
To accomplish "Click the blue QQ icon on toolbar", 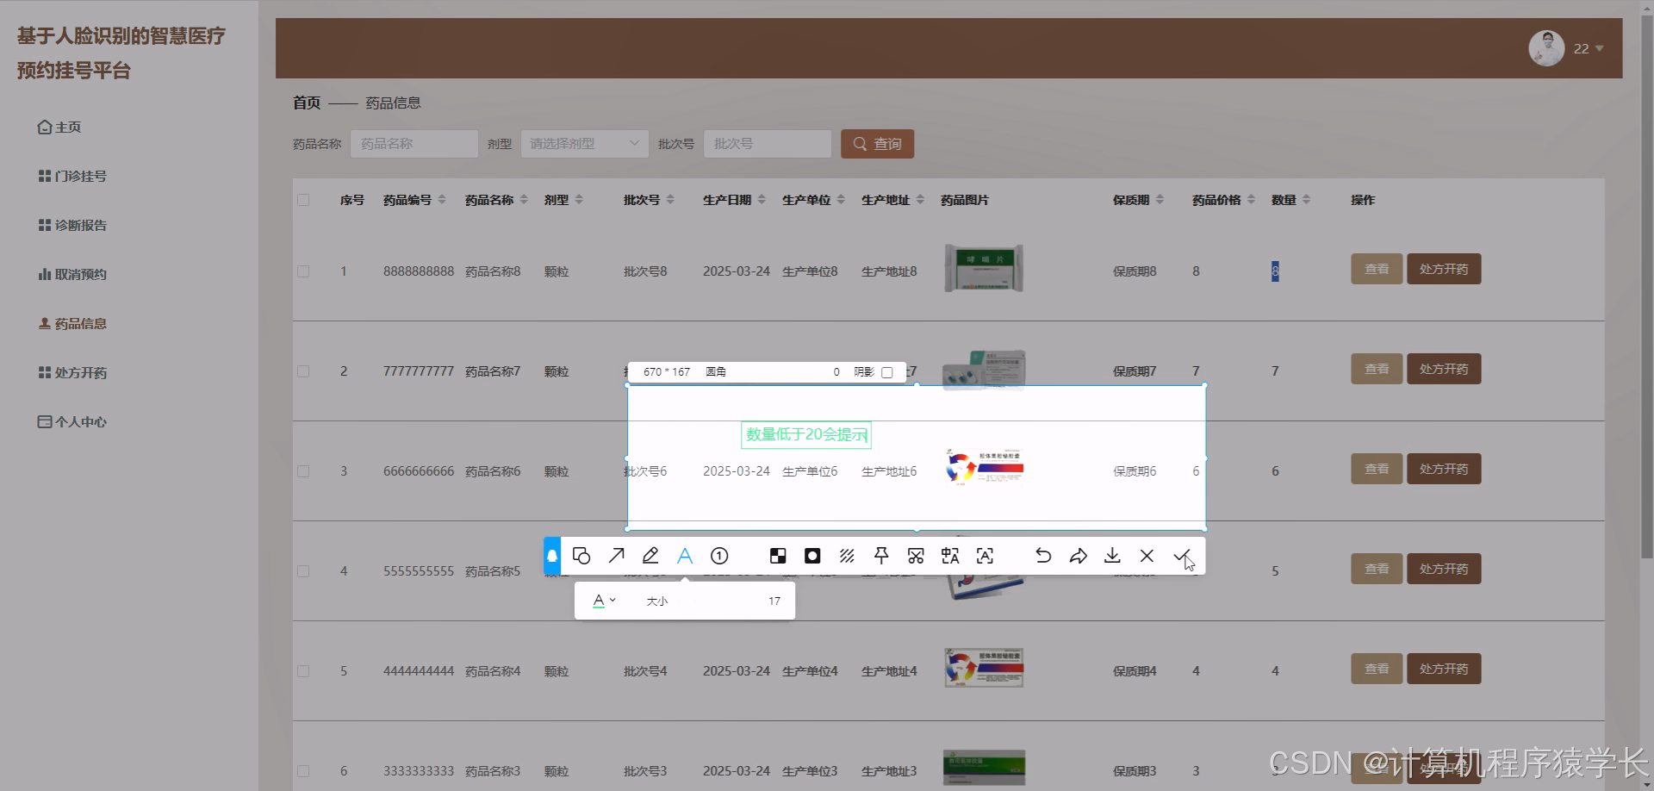I will click(x=552, y=556).
